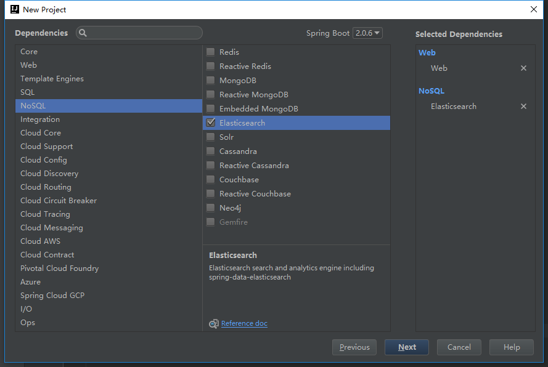Select Cloud Routing category
The width and height of the screenshot is (548, 367).
tap(108, 187)
